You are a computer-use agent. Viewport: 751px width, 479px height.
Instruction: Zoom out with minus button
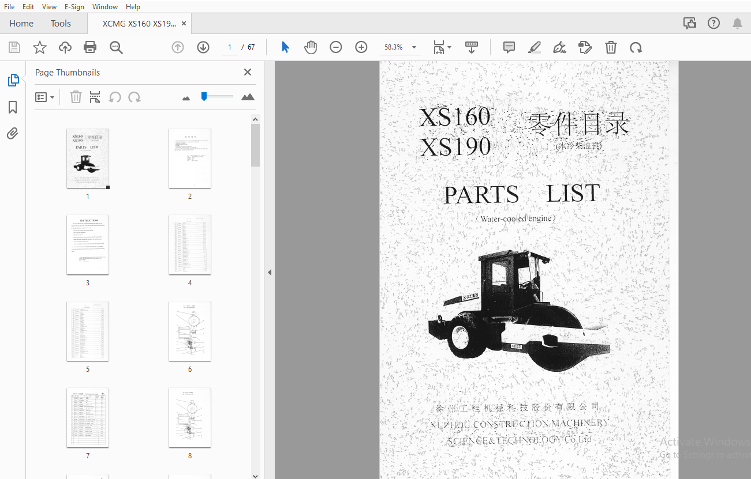tap(336, 47)
